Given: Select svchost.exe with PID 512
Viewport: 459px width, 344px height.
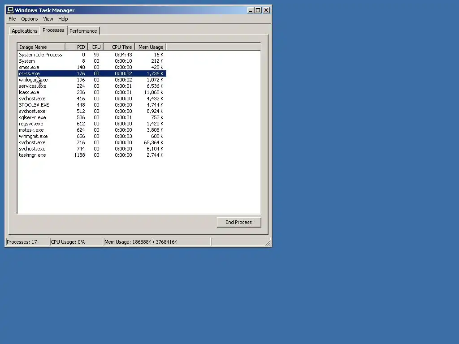Looking at the screenshot, I should point(92,111).
